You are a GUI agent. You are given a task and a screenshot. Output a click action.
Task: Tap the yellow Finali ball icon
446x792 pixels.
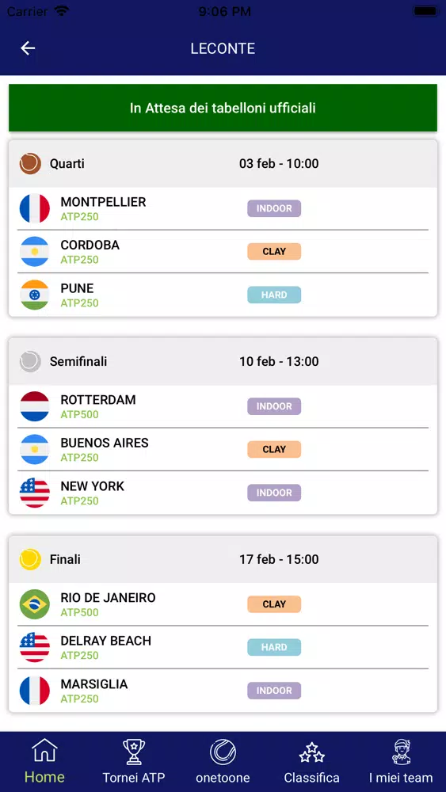(30, 560)
